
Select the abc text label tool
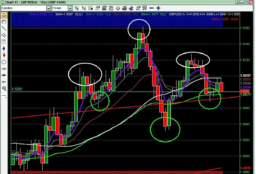[x=4, y=82]
